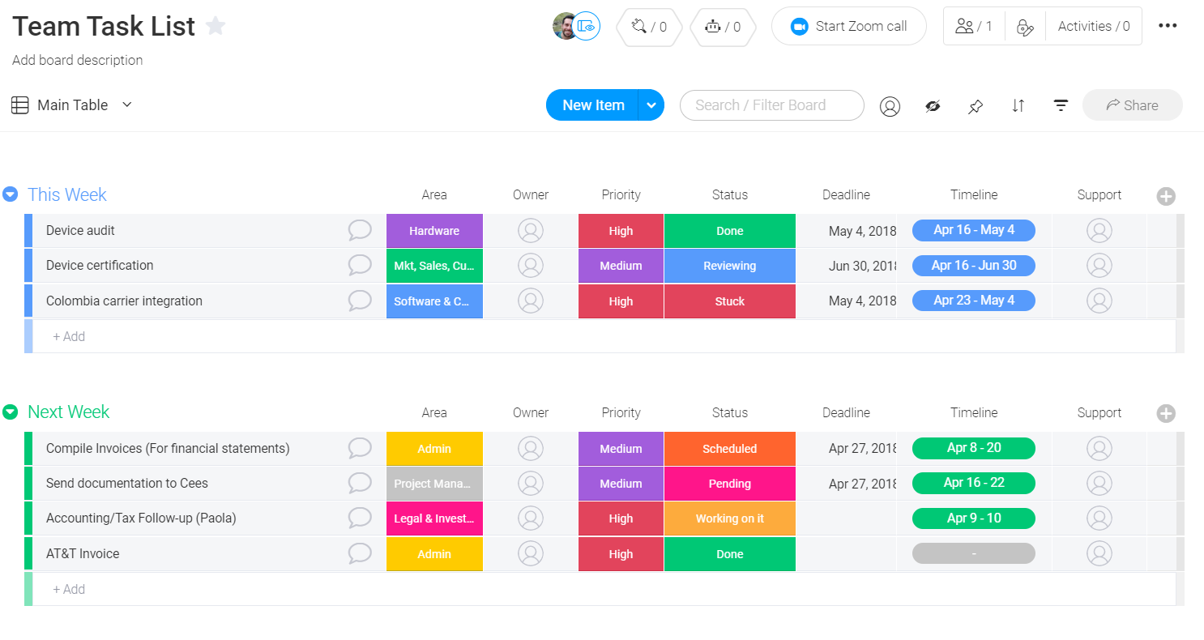Change the Stuck status label
The image size is (1204, 640).
pyautogui.click(x=729, y=301)
